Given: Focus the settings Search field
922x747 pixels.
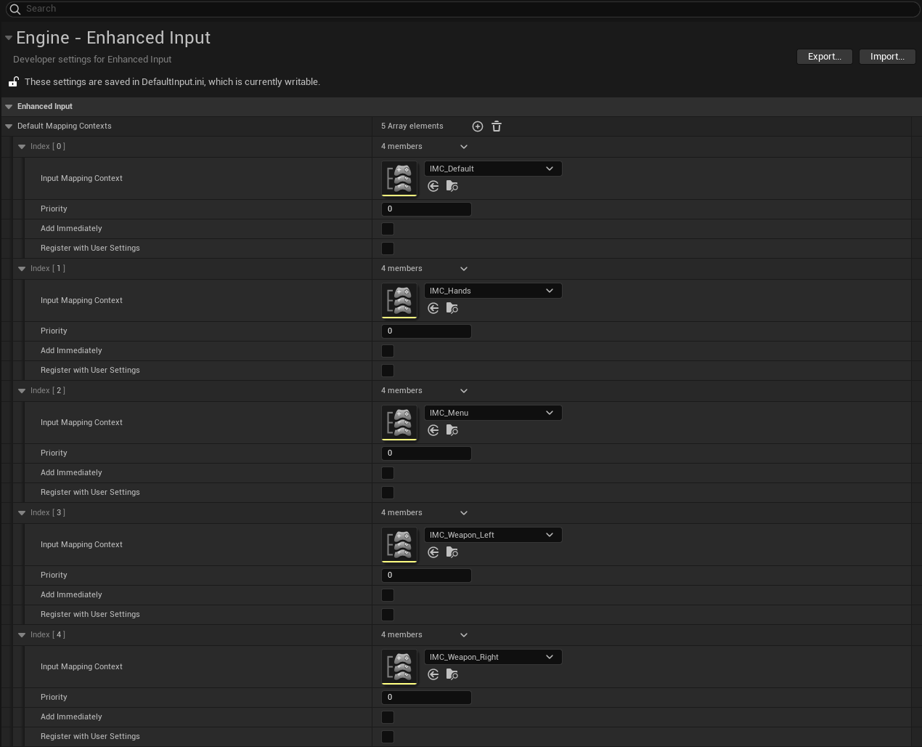Looking at the screenshot, I should (x=462, y=9).
